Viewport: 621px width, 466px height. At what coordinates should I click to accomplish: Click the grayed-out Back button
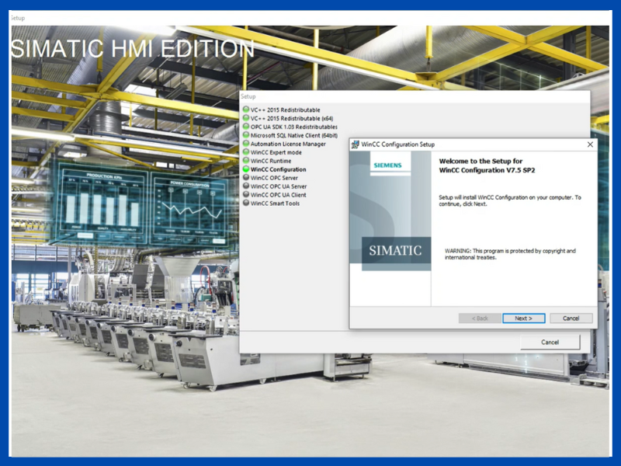click(480, 318)
